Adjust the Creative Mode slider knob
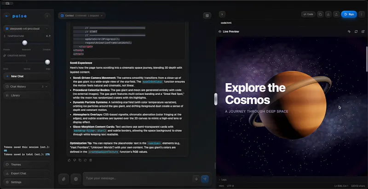 [47, 62]
